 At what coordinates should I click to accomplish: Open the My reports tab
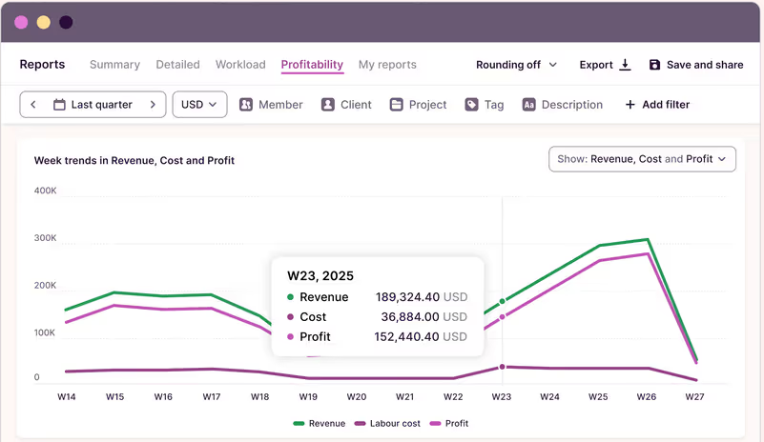(x=387, y=65)
